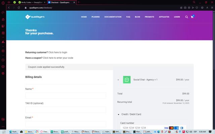Open the LOGIN menu item
This screenshot has width=215, height=134.
[x=177, y=17]
